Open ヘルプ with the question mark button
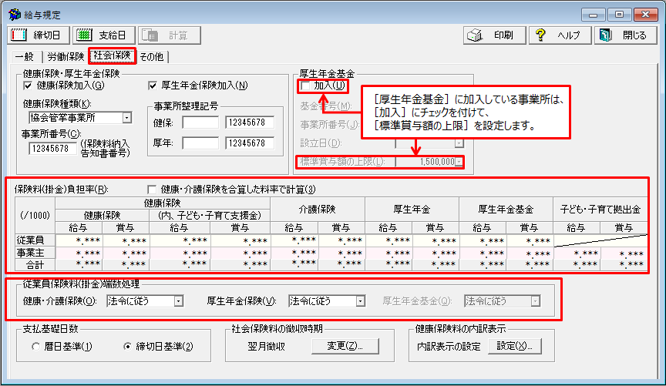 560,35
